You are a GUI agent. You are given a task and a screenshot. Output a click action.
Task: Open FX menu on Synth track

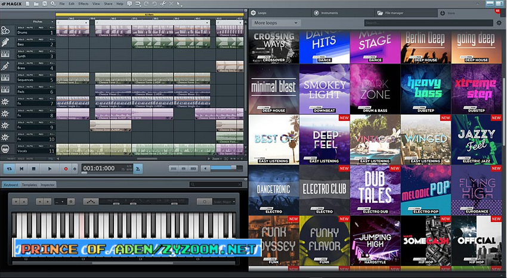pyautogui.click(x=52, y=51)
